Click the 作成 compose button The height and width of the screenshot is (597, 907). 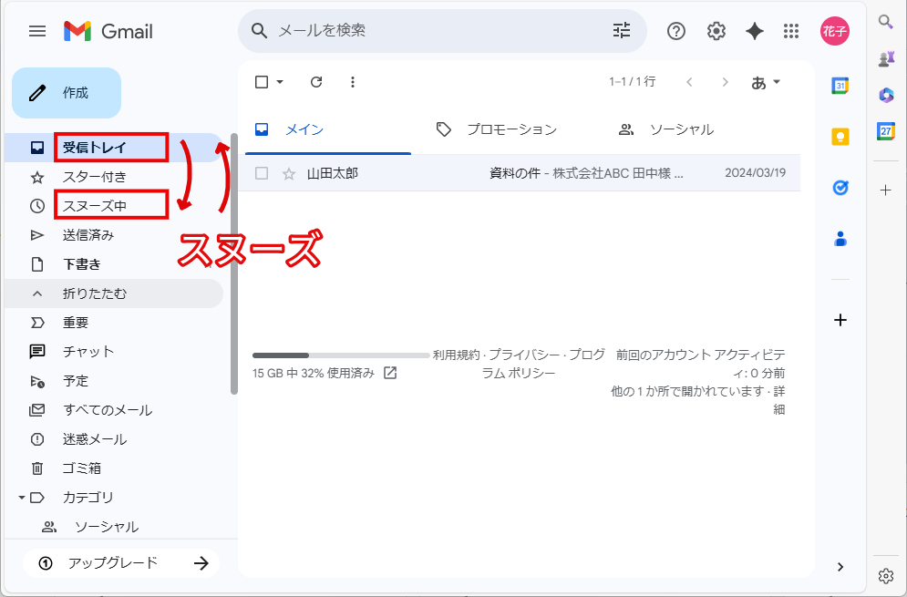[66, 92]
